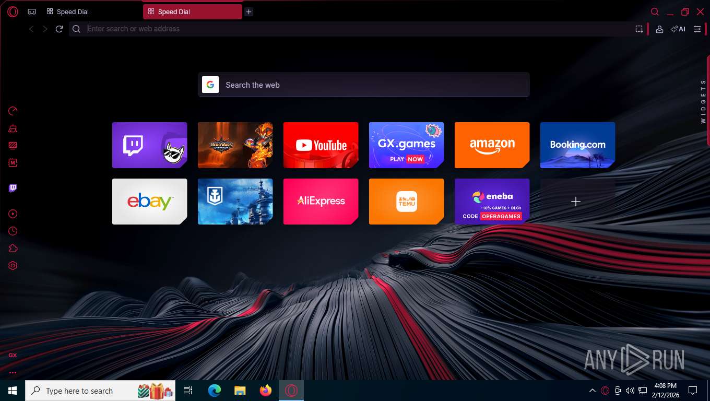Click the Google logo in search box
This screenshot has width=710, height=401.
(x=210, y=85)
